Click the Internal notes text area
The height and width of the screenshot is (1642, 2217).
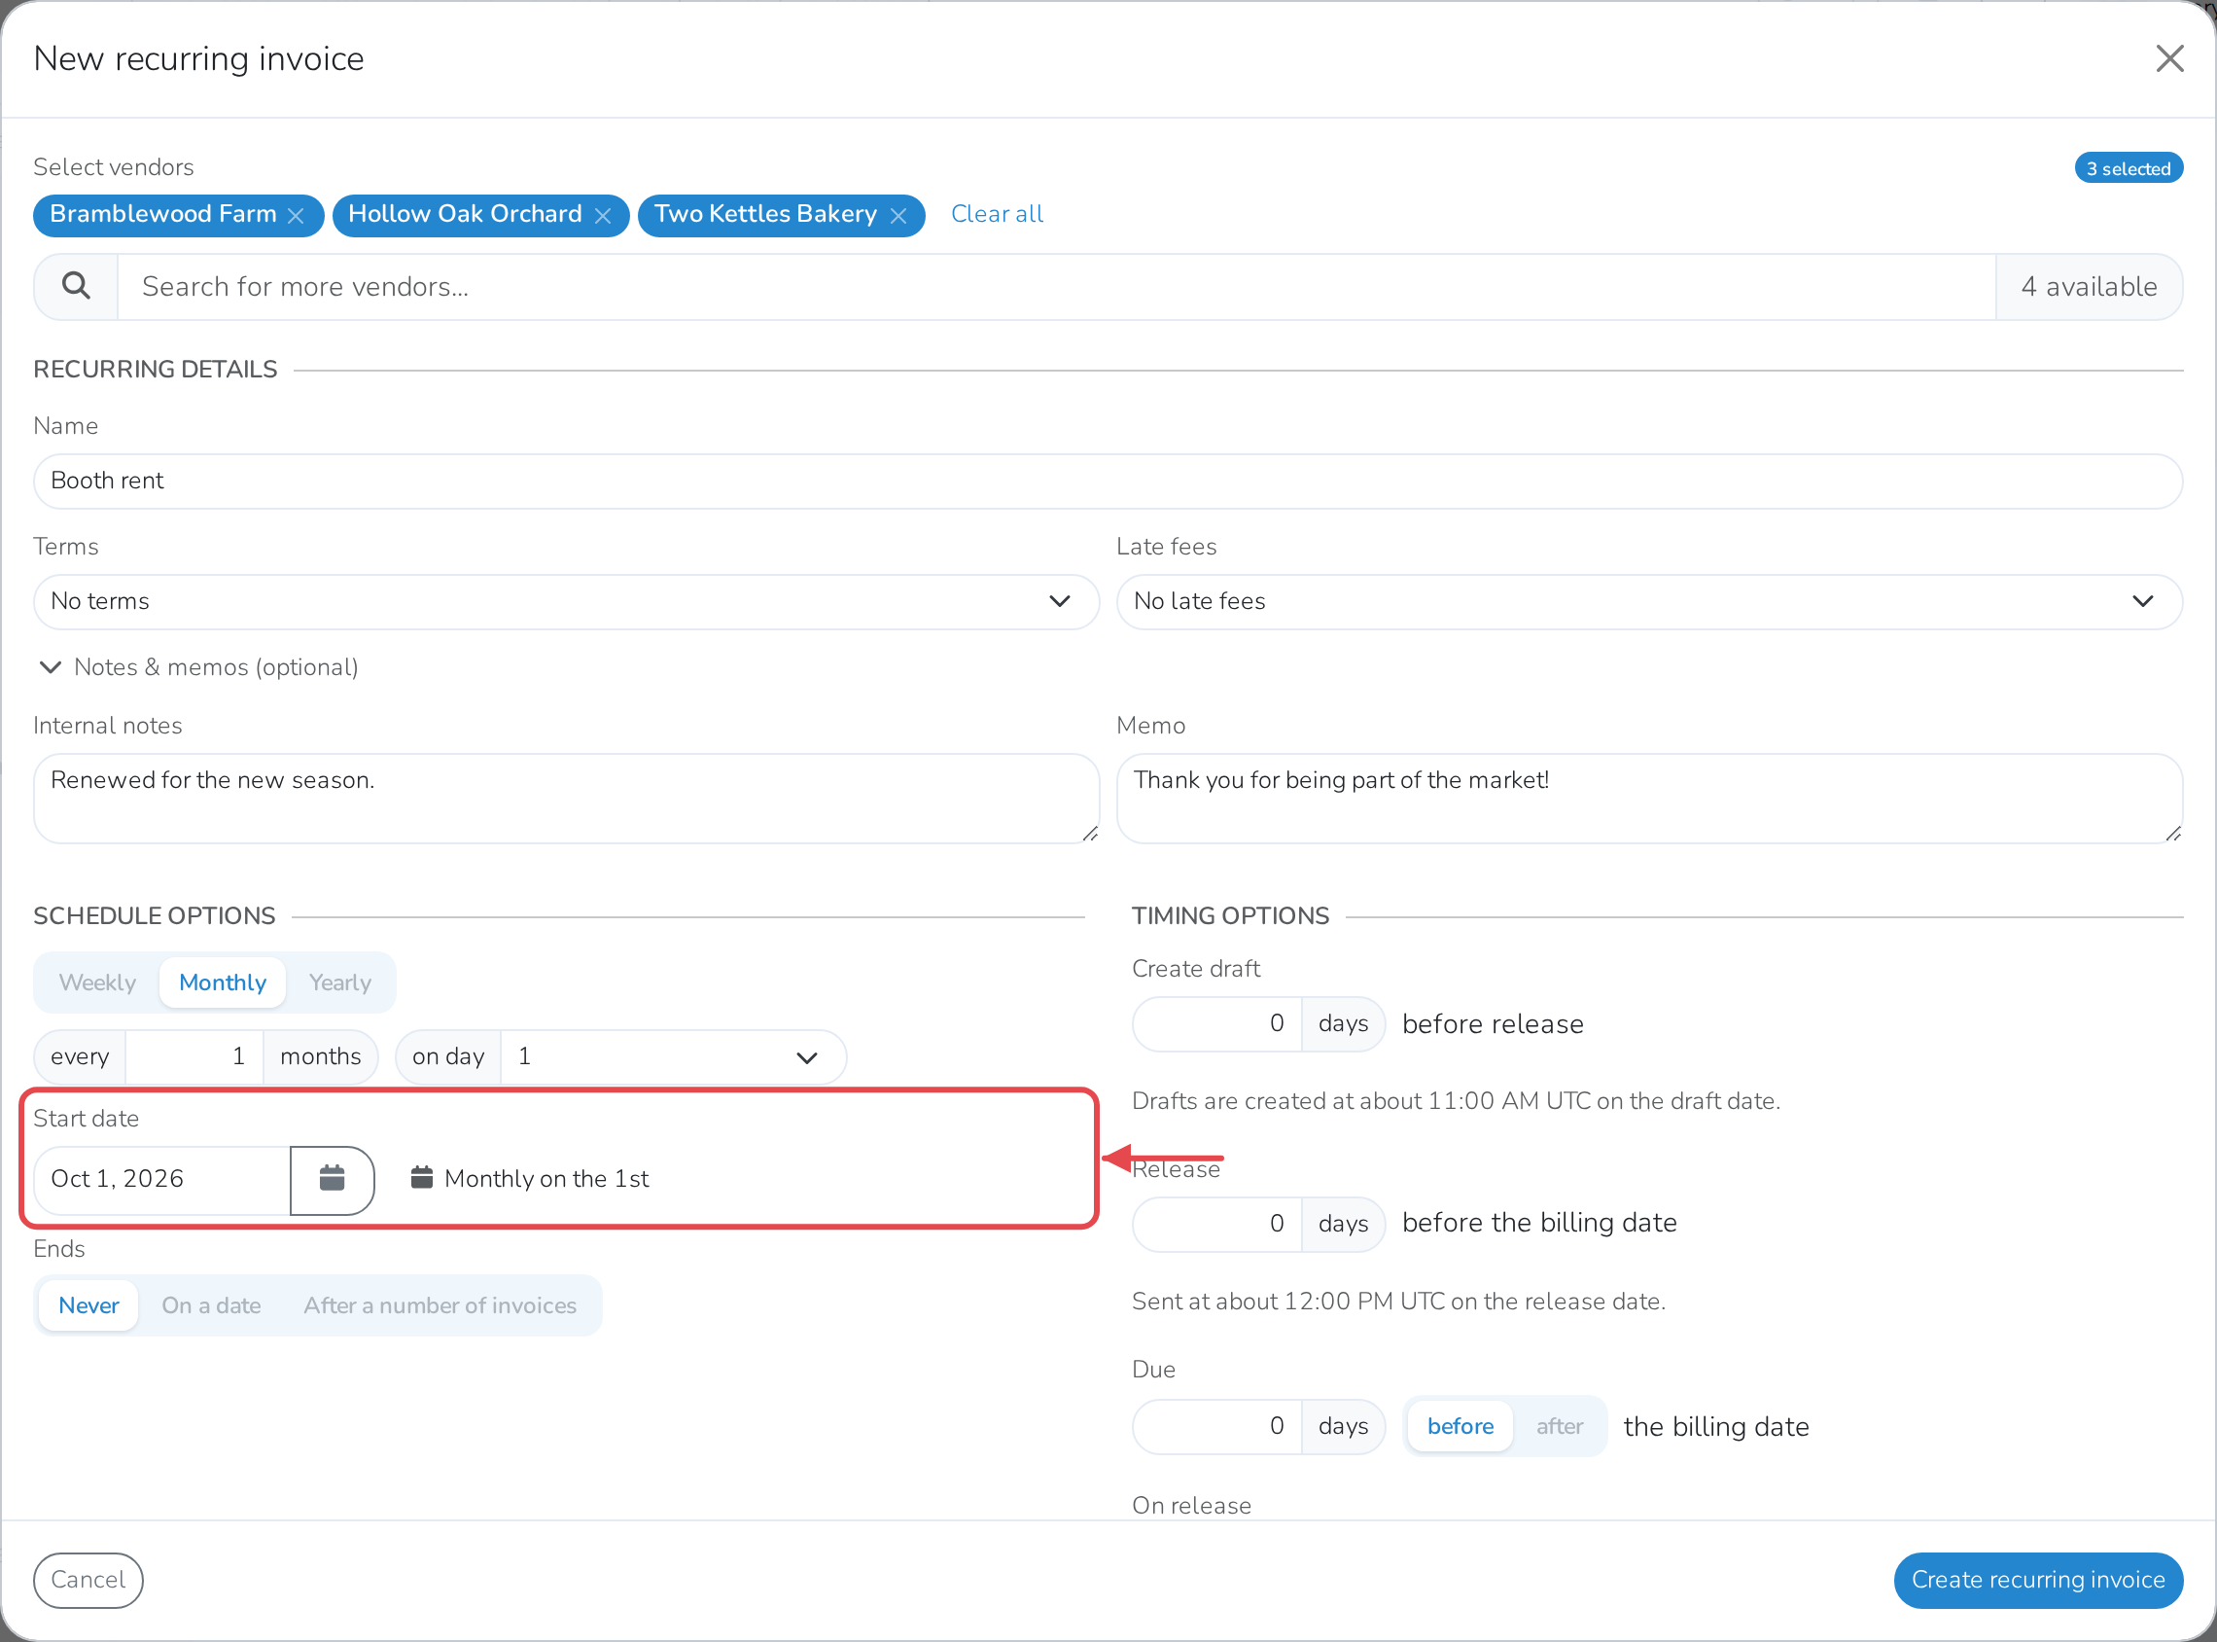pos(566,798)
